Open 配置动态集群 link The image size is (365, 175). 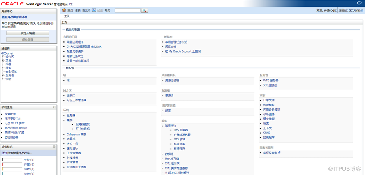click(x=75, y=51)
